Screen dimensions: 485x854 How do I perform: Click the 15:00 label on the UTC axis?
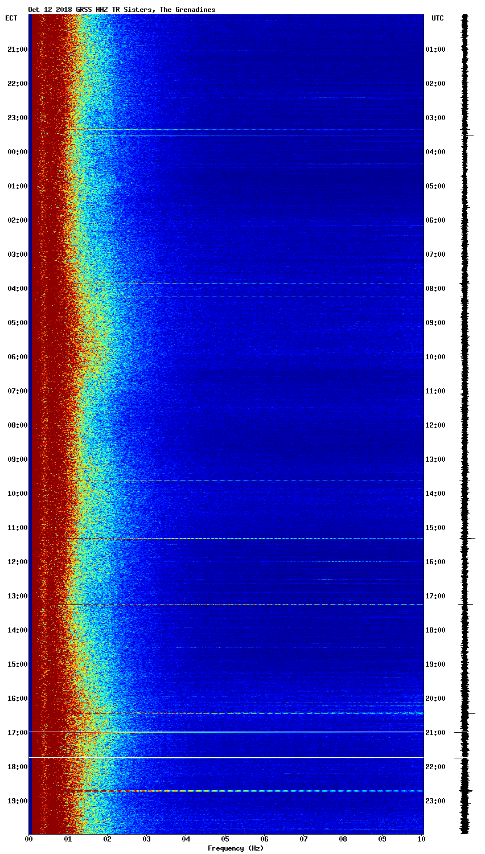435,528
